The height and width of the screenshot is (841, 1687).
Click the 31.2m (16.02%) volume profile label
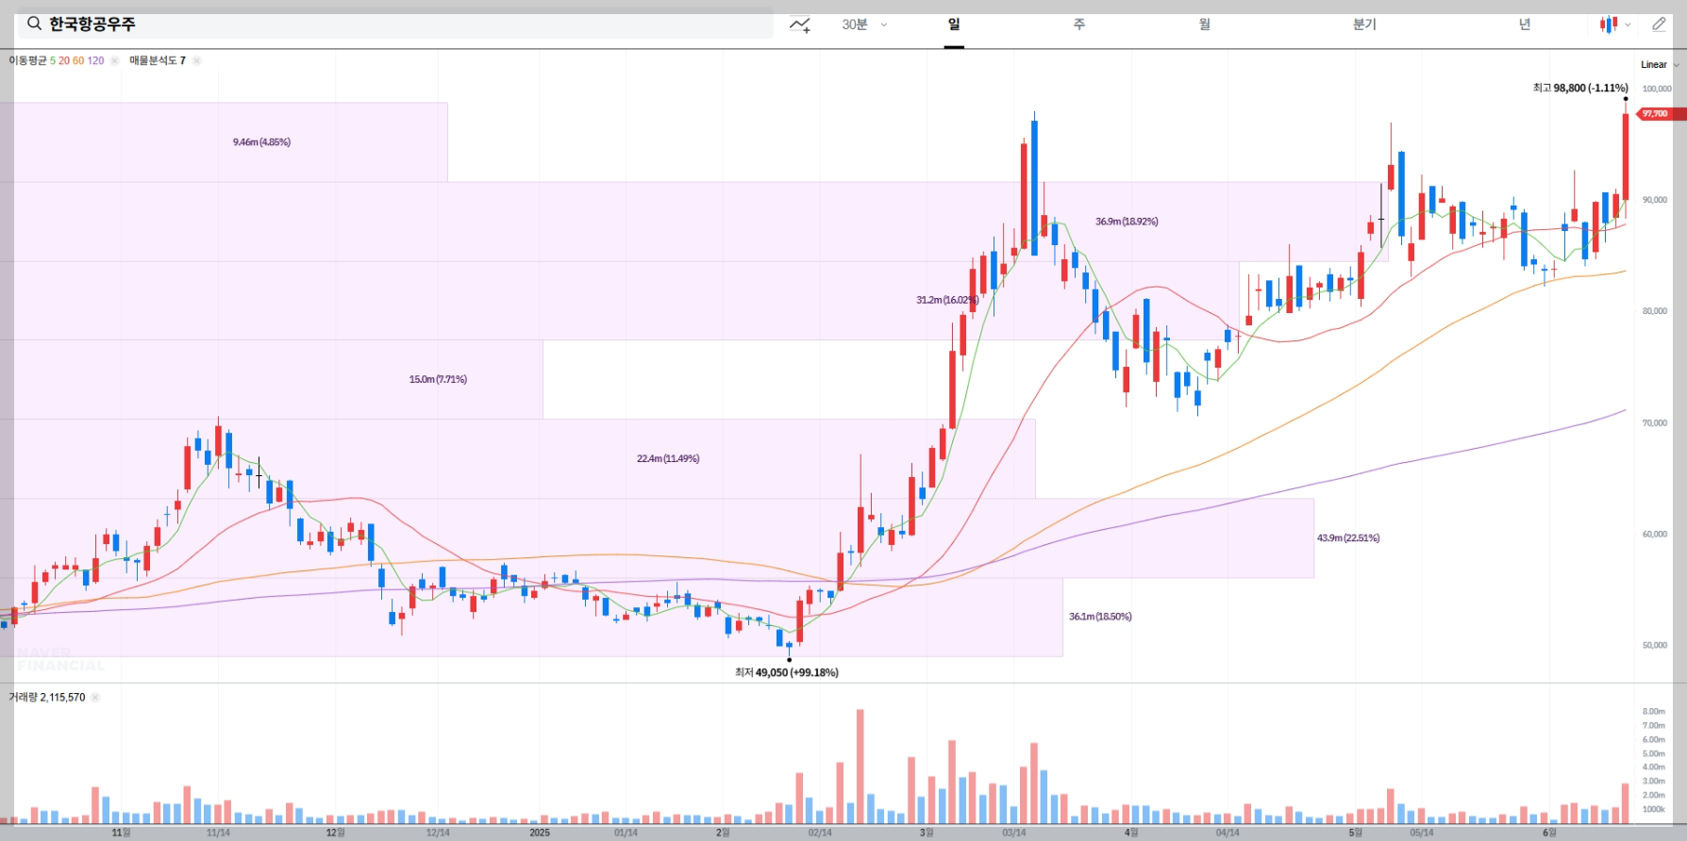pyautogui.click(x=947, y=300)
